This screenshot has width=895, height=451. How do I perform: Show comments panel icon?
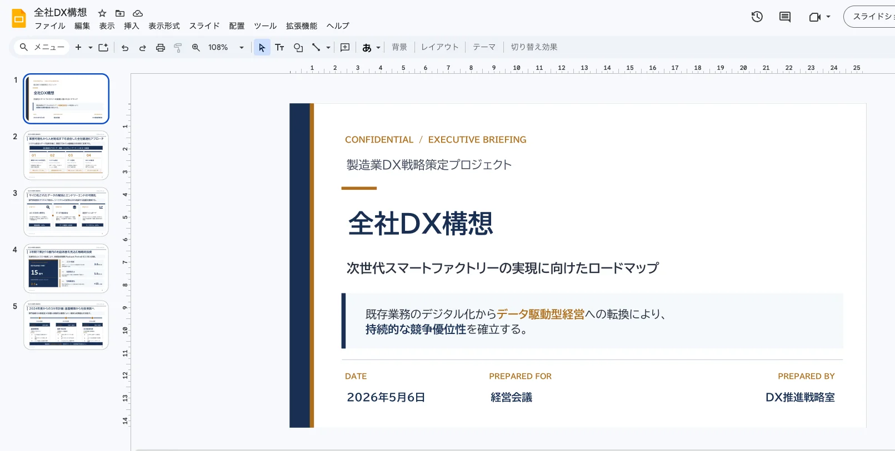click(785, 17)
